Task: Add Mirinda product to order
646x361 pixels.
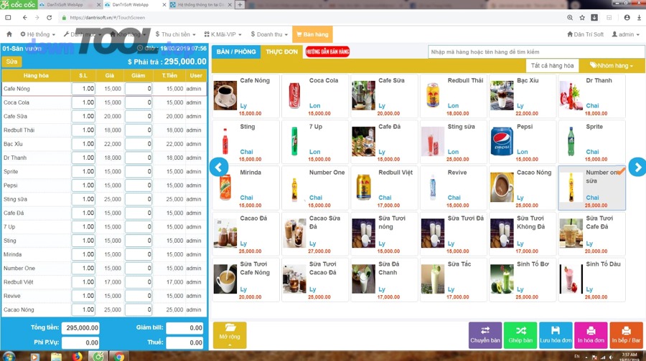Action: pos(246,188)
